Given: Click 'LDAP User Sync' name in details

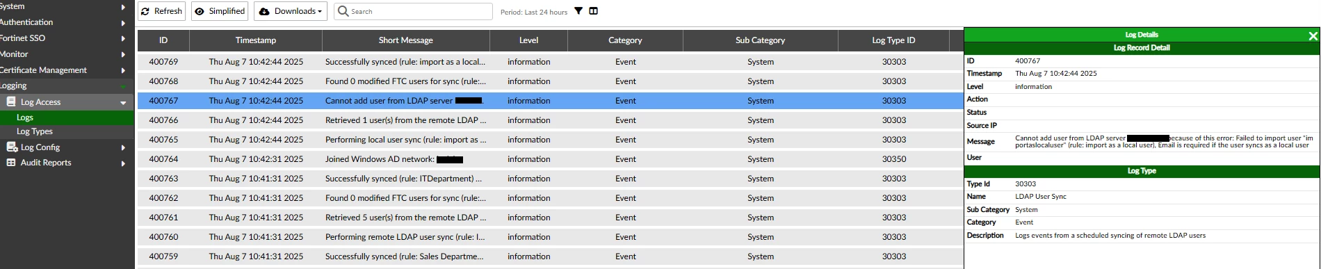Looking at the screenshot, I should 1041,197.
